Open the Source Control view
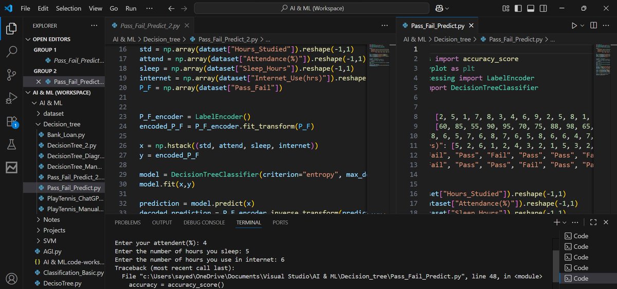617x289 pixels. coord(11,75)
